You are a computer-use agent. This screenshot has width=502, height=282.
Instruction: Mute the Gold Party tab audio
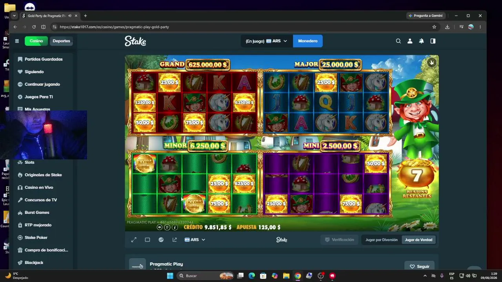click(69, 16)
